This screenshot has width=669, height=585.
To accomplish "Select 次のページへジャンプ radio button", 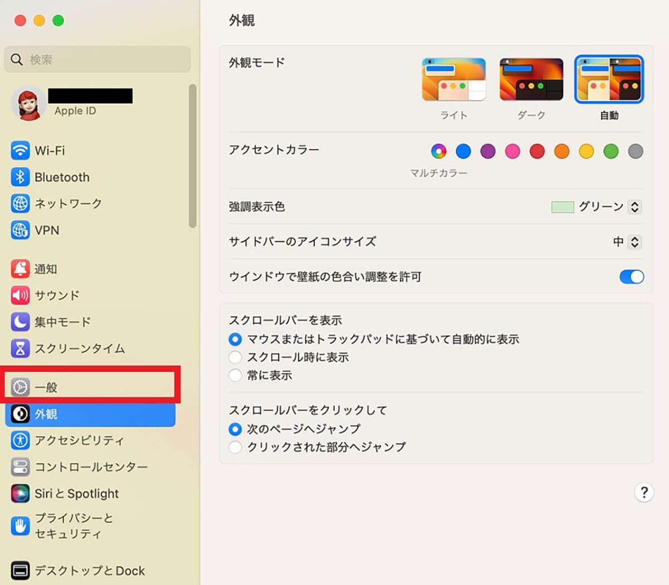I will coord(235,429).
